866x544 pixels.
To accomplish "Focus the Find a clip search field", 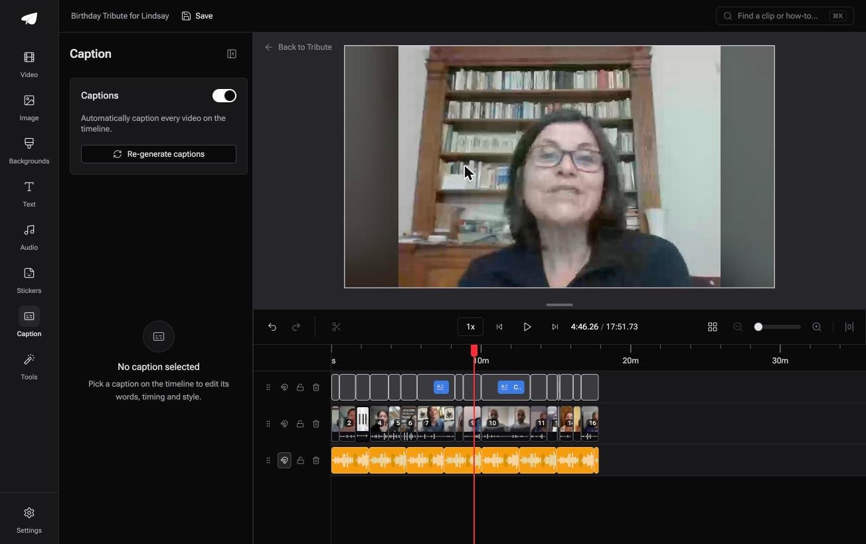I will pos(784,16).
